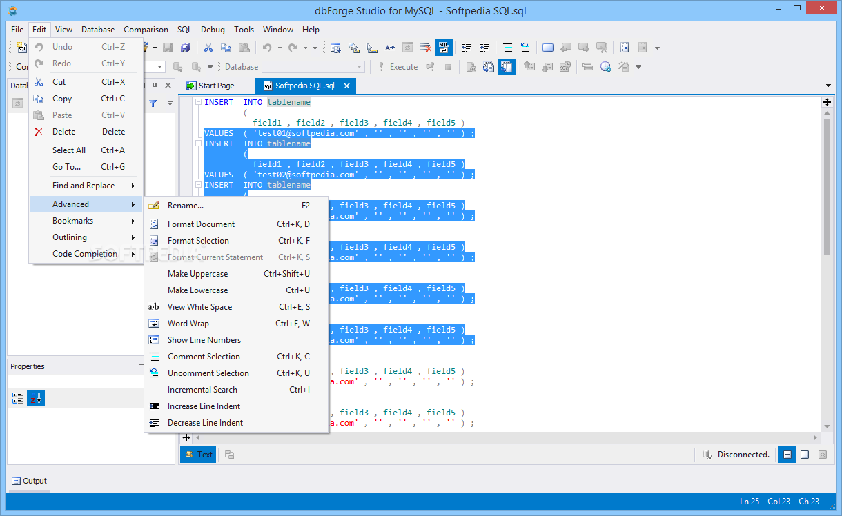
Task: Expand the Bookmarks submenu
Action: pyautogui.click(x=86, y=221)
